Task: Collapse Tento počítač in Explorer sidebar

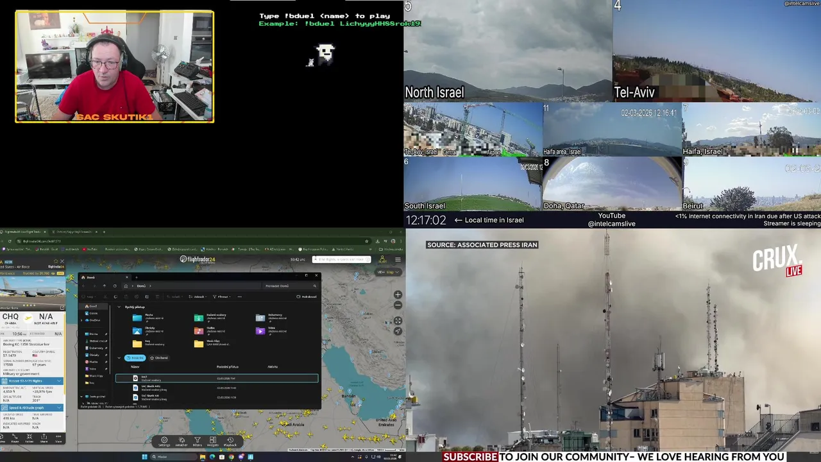Action: click(x=81, y=397)
